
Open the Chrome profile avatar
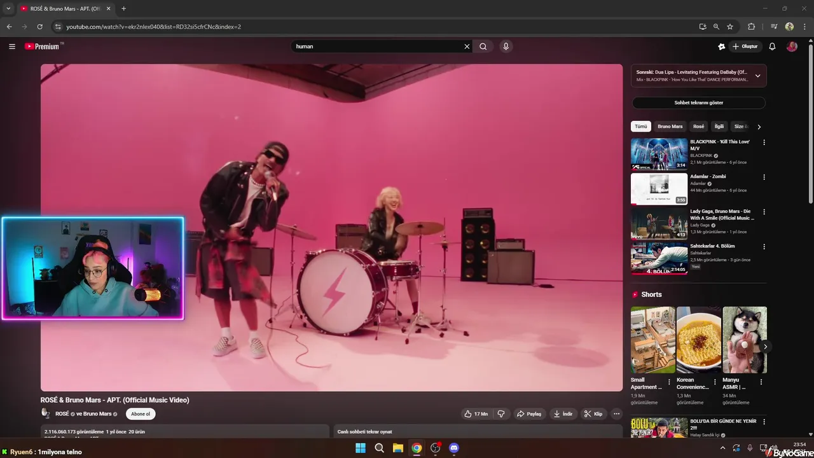point(789,27)
